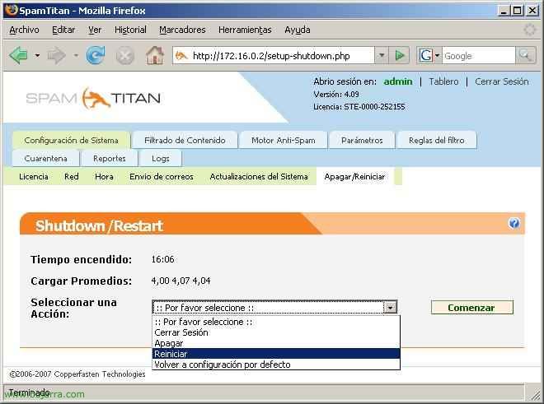
Task: Click the action combo box arrow
Action: pos(391,308)
